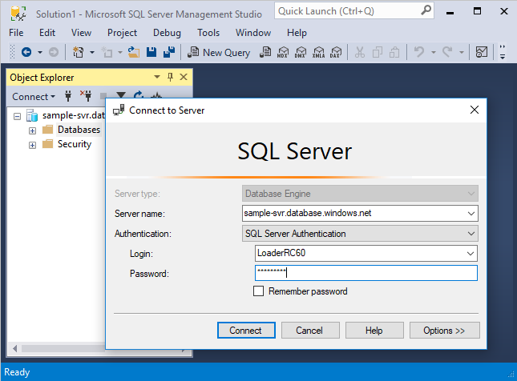The height and width of the screenshot is (381, 517).
Task: Open the Authentication dropdown
Action: (470, 234)
